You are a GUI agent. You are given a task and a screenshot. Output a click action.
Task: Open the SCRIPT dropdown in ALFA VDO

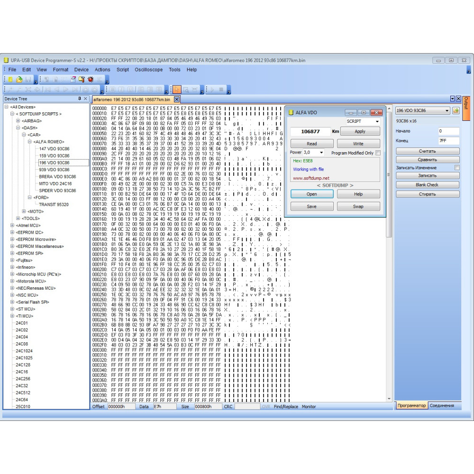(x=377, y=121)
